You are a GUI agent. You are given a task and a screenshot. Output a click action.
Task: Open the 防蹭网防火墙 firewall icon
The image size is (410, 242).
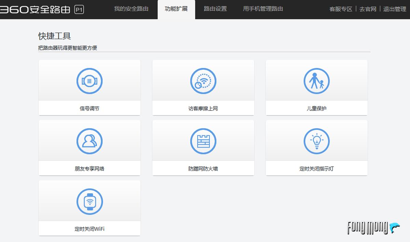203,141
